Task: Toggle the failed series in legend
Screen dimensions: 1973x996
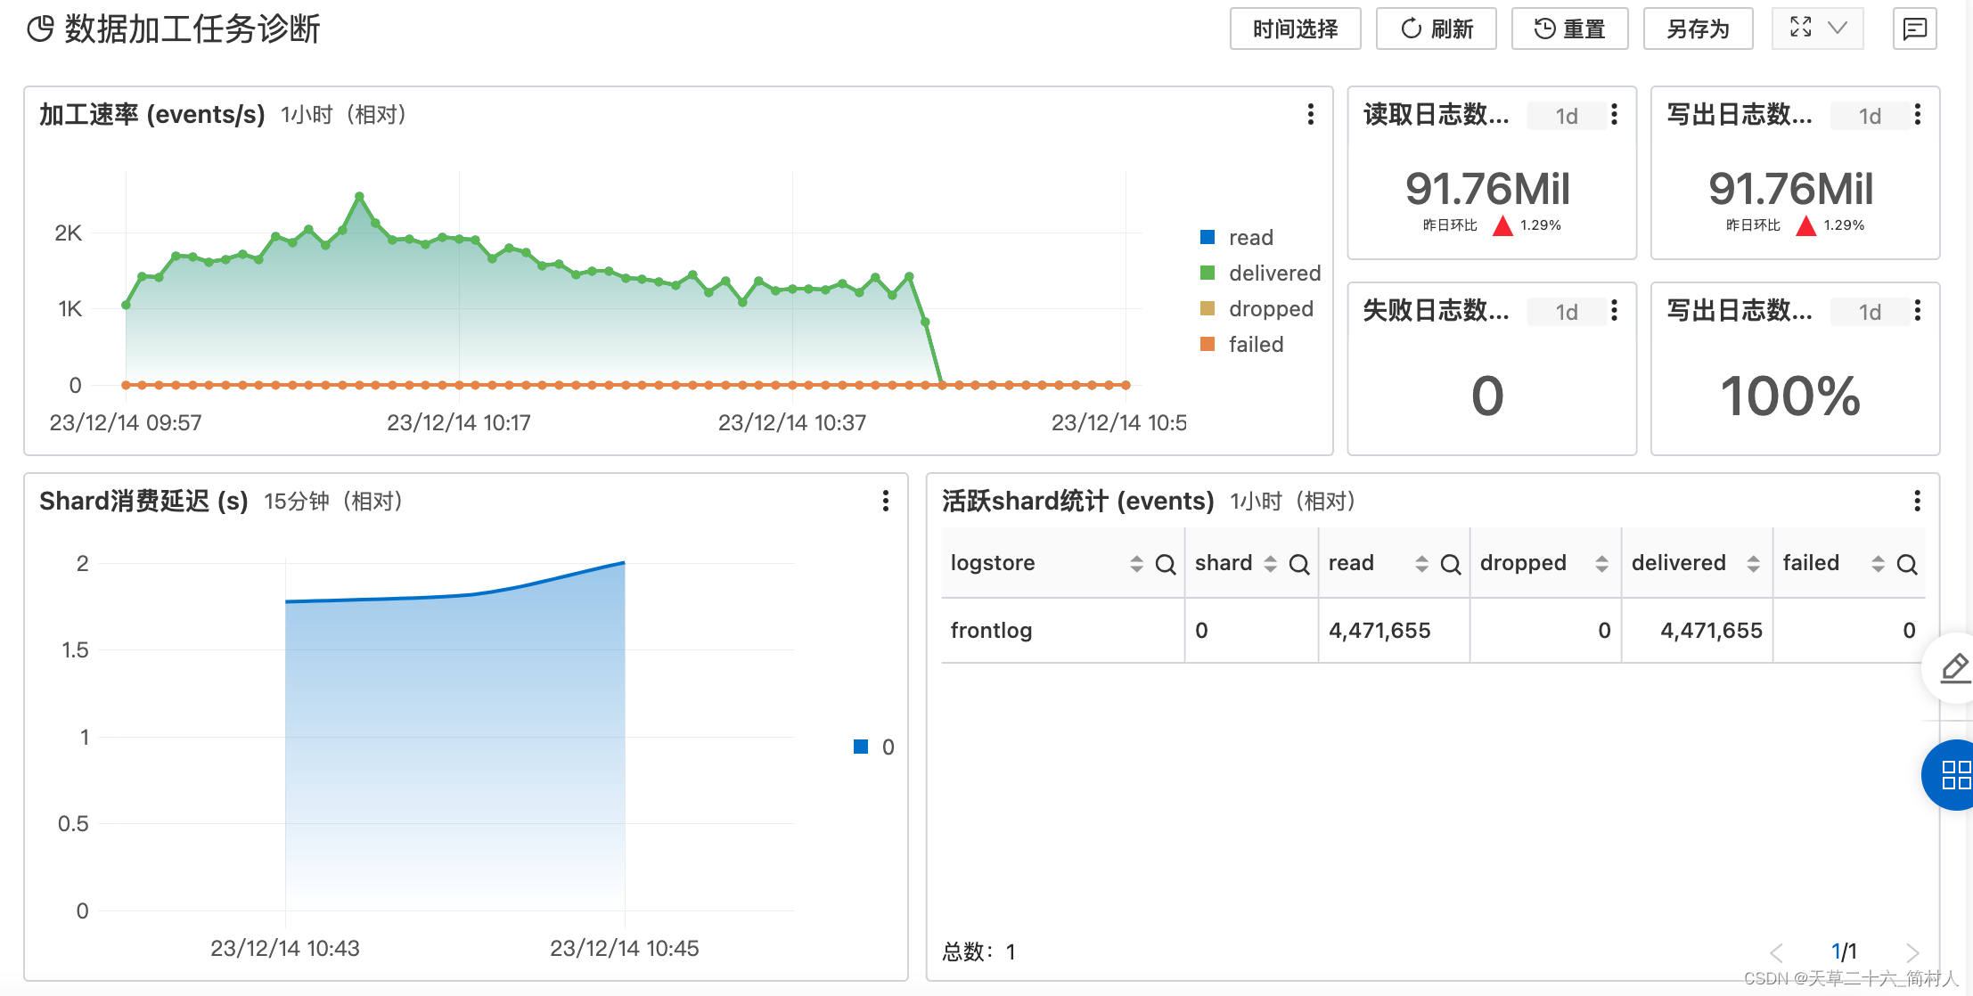Action: 1242,344
